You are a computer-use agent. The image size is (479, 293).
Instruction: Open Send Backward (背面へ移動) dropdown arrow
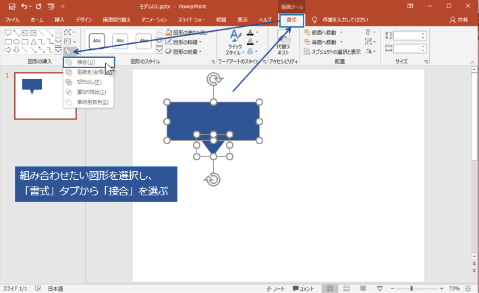click(341, 42)
